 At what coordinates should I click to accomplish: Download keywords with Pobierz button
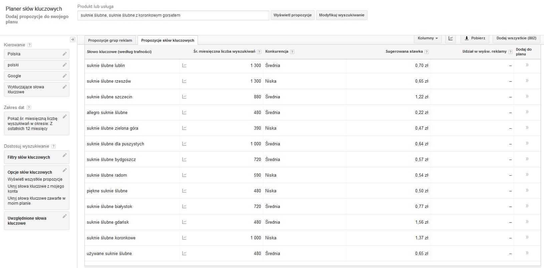(x=475, y=38)
